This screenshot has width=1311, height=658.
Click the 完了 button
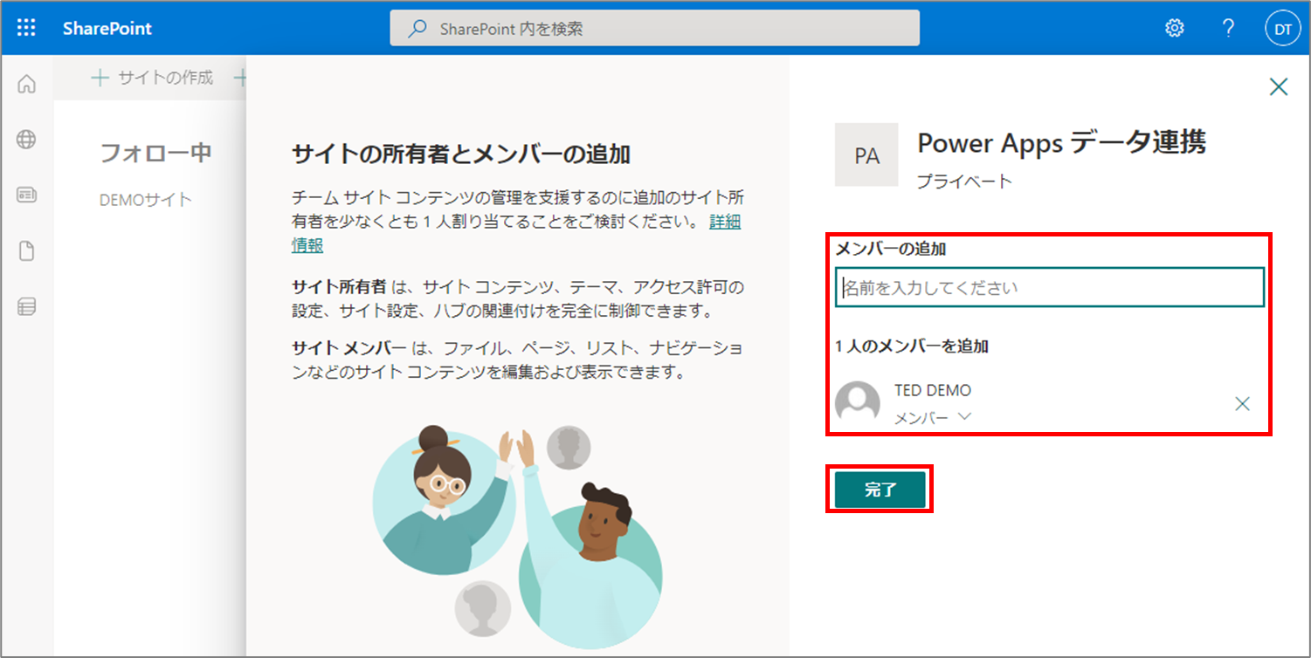880,490
